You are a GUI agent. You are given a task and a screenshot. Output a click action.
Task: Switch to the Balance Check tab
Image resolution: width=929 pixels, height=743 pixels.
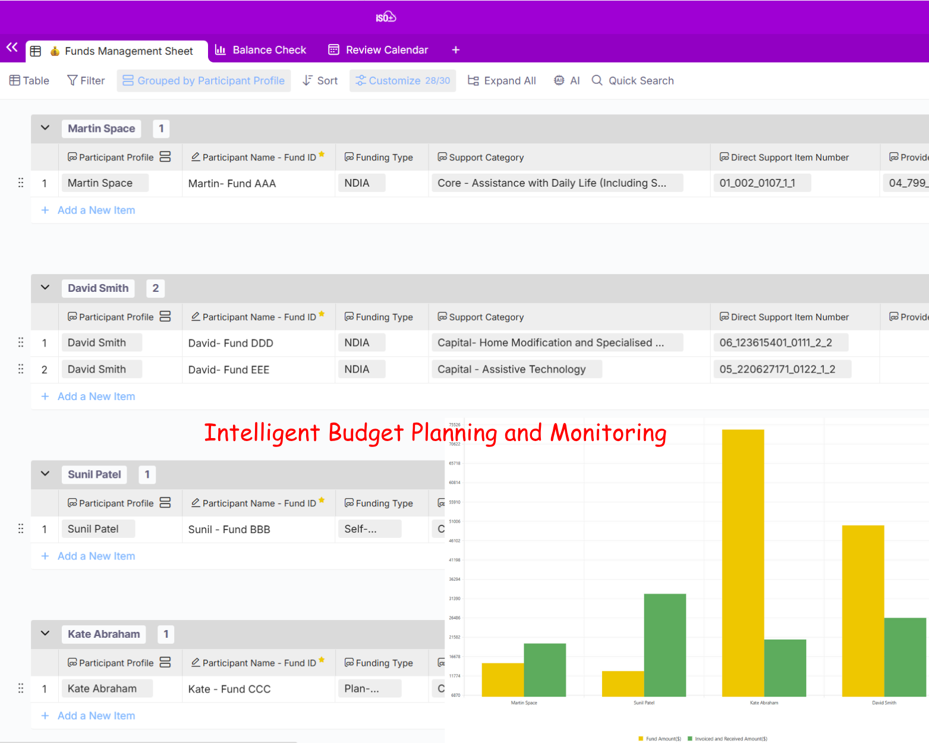260,50
